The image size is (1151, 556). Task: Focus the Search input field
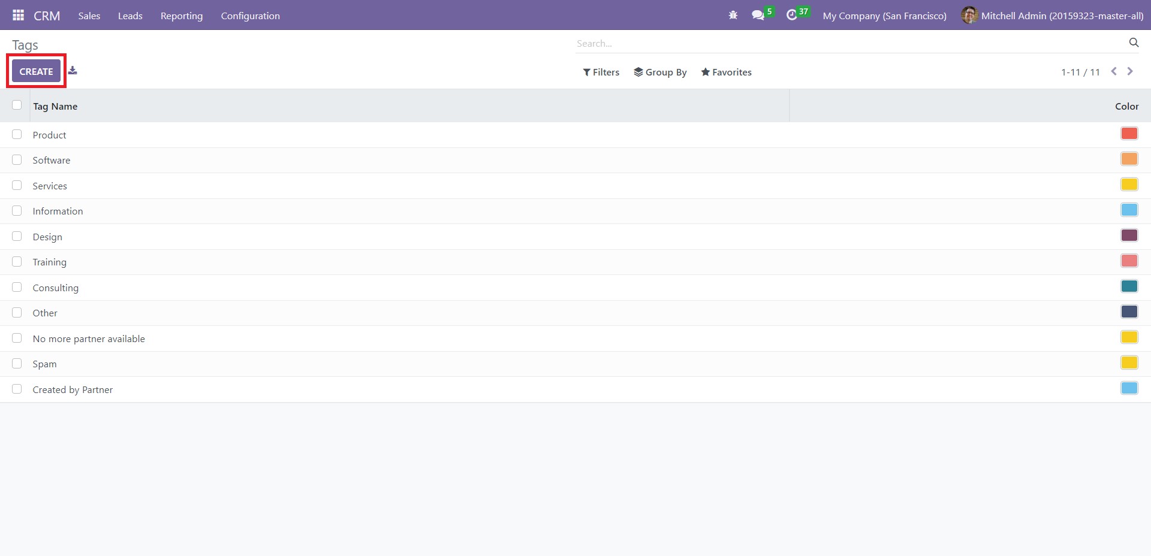[851, 43]
